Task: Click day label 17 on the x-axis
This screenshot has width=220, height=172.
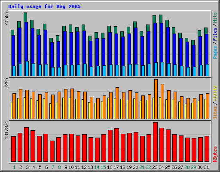Action: (x=116, y=167)
